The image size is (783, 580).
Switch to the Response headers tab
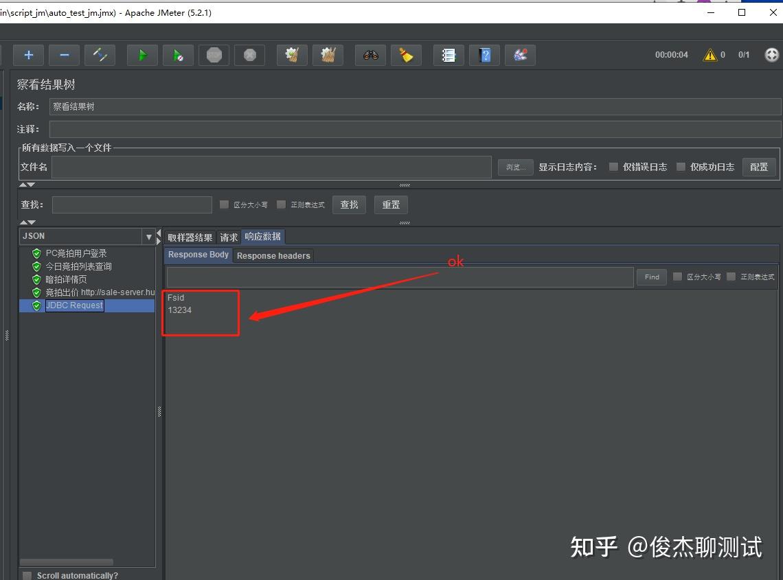(273, 255)
